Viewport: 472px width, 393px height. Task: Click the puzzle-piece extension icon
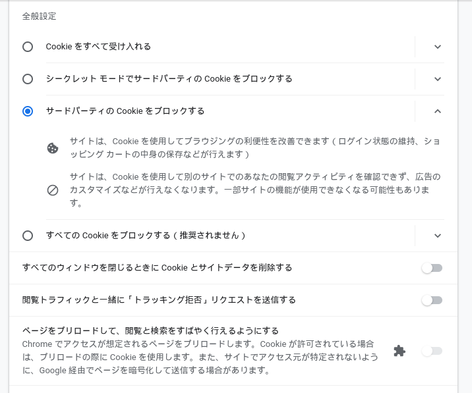[x=399, y=351]
